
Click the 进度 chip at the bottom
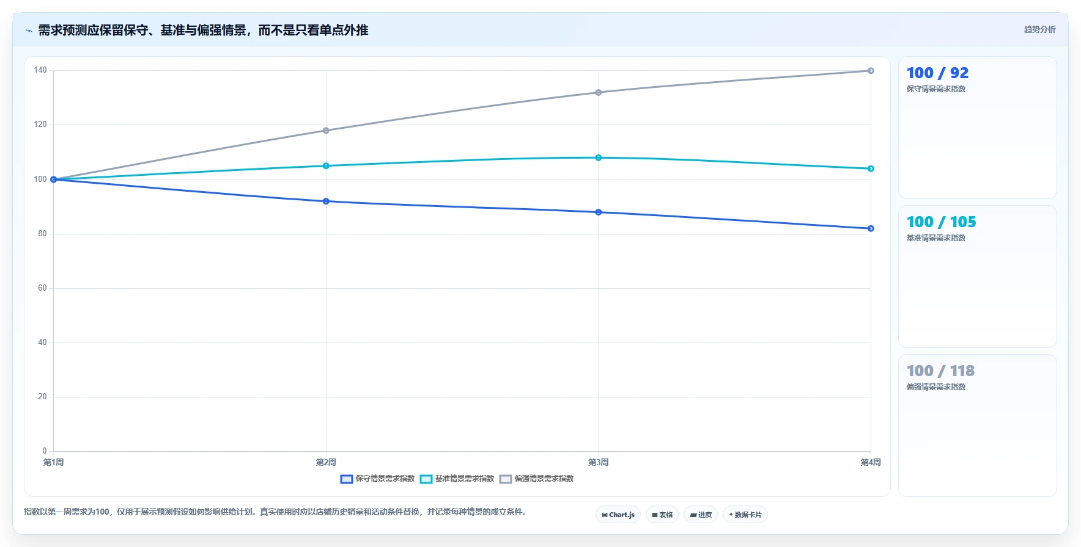701,515
